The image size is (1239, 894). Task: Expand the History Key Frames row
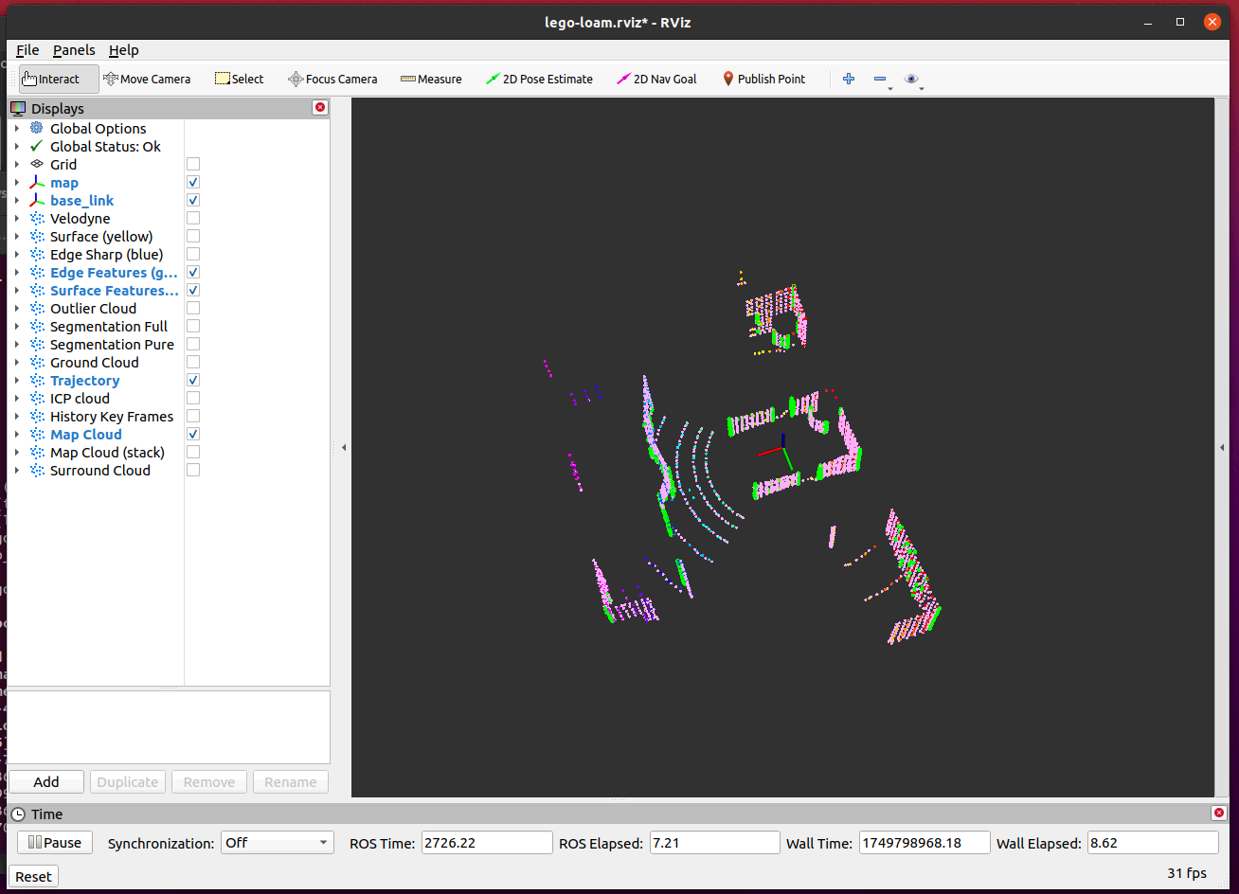(x=17, y=416)
